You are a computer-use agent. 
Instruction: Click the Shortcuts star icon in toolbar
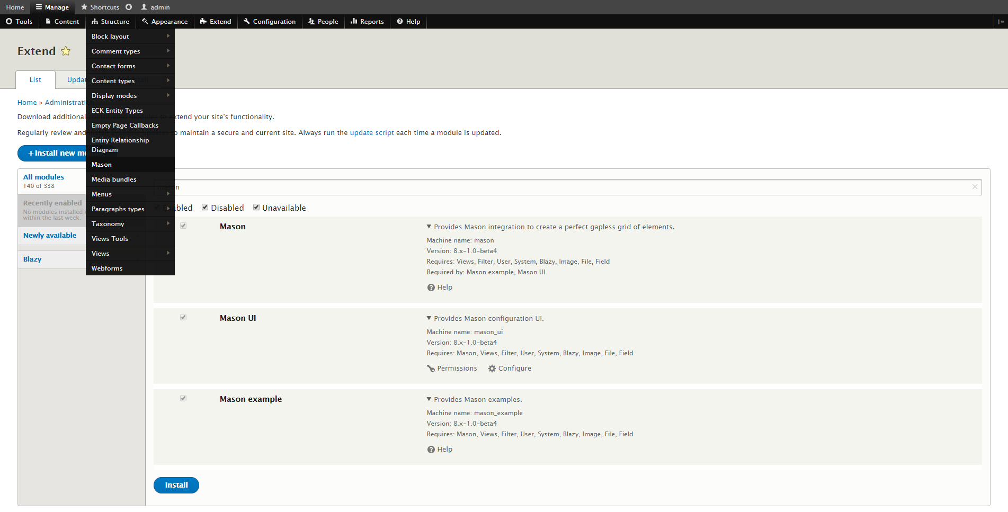pyautogui.click(x=84, y=7)
